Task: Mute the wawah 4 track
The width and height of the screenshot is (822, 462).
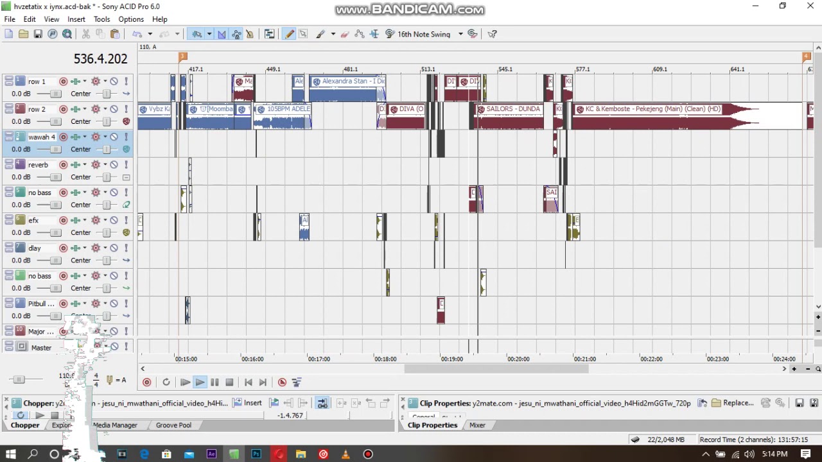Action: pos(114,137)
